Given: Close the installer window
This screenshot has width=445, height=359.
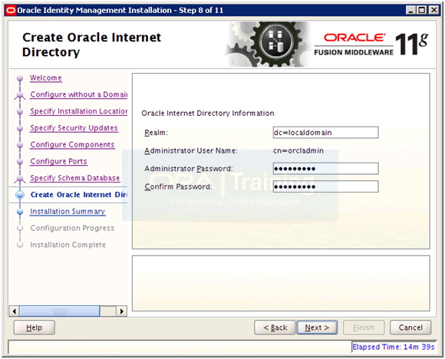Looking at the screenshot, I should [434, 11].
